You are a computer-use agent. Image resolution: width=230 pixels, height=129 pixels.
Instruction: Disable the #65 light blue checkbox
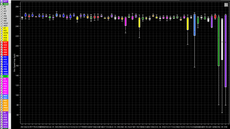pyautogui.click(x=2, y=98)
